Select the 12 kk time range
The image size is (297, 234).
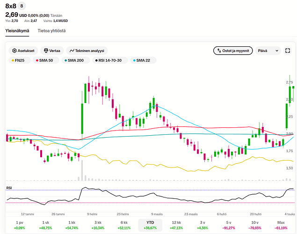176,225
